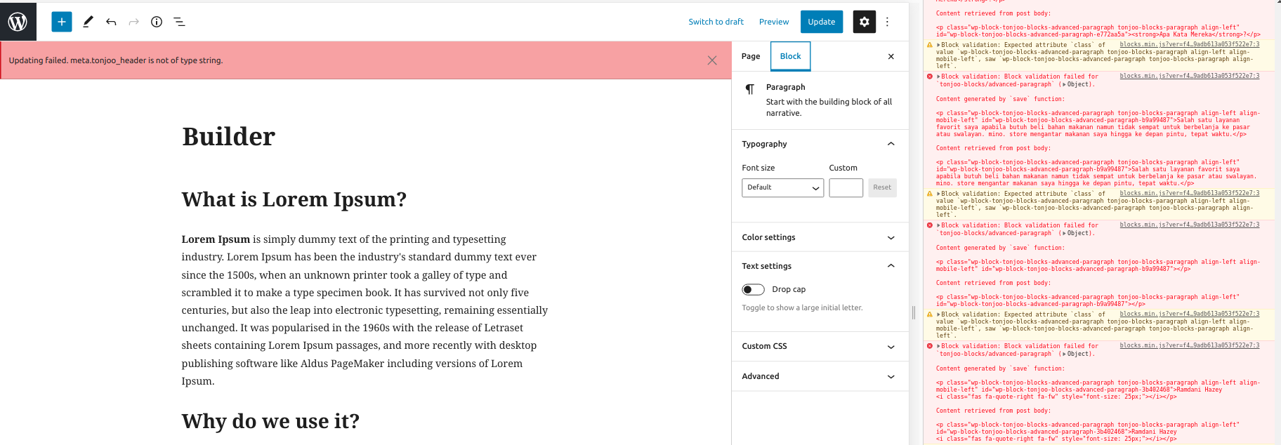Expand the Advanced panel
The image size is (1281, 445).
pos(820,376)
